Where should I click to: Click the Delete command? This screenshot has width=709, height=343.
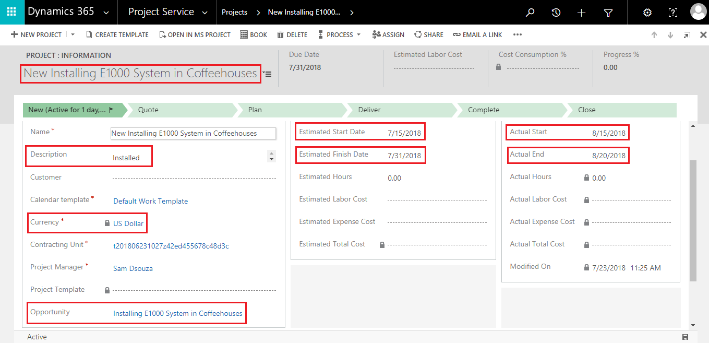292,34
